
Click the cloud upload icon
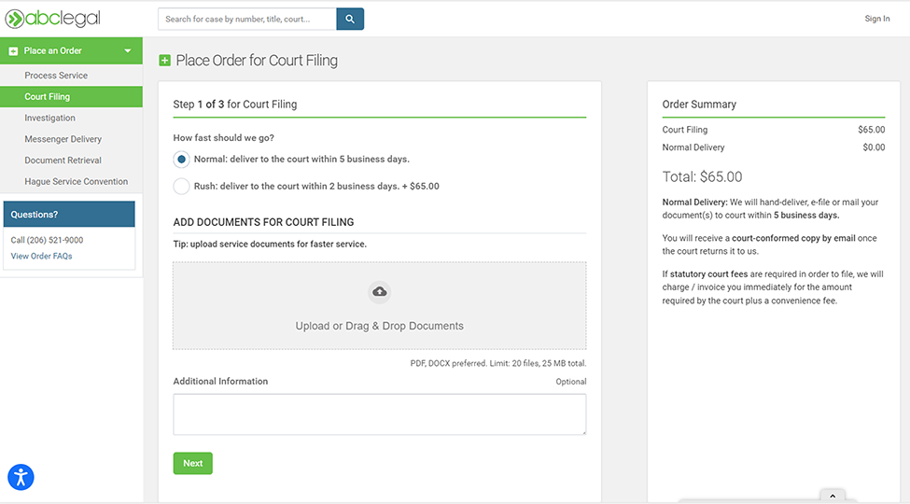click(379, 292)
